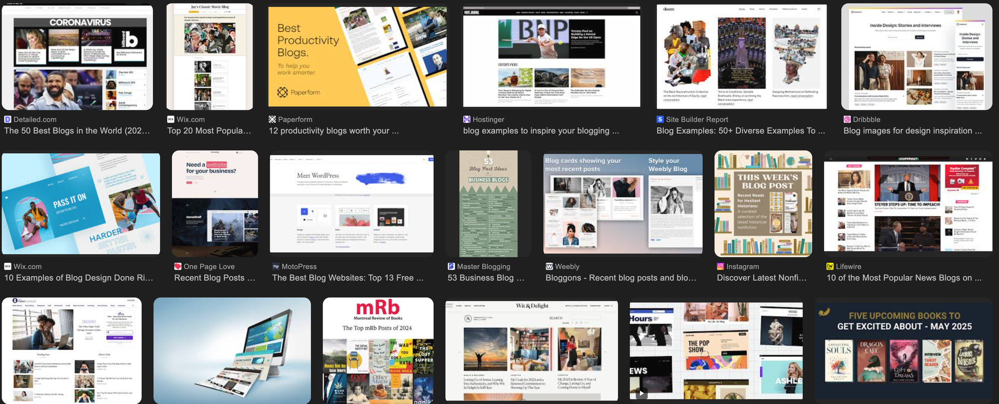
Task: Click the Wix.com favicon under the movie blog image
Action: 170,119
